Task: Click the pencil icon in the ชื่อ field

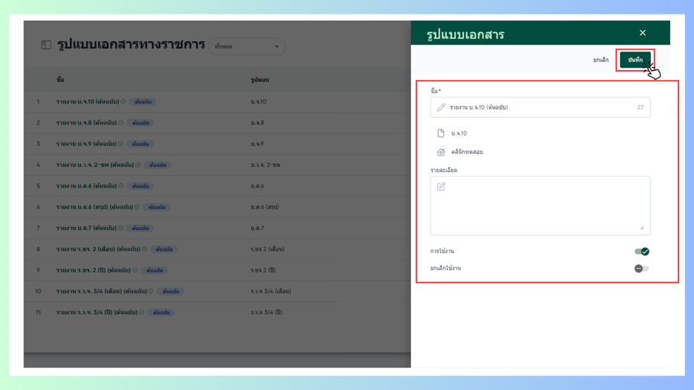Action: point(441,107)
